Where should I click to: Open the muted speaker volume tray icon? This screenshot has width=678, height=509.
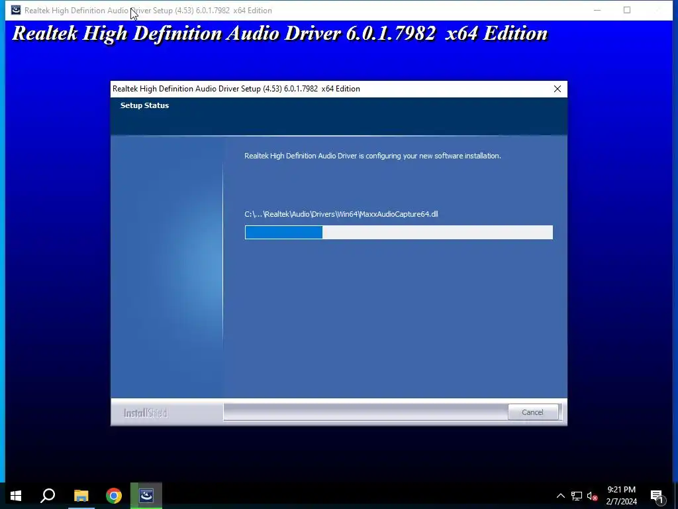click(x=593, y=496)
